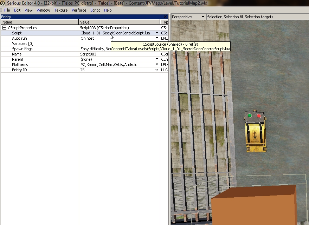This screenshot has height=225, width=309.
Task: Close the Entity panel
Action: tap(165, 17)
